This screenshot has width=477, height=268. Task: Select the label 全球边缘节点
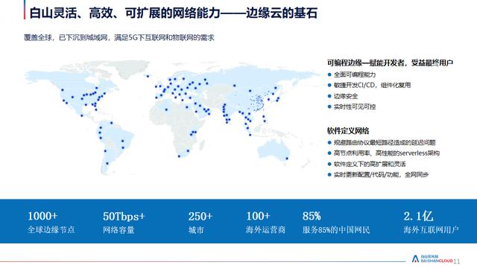(51, 230)
